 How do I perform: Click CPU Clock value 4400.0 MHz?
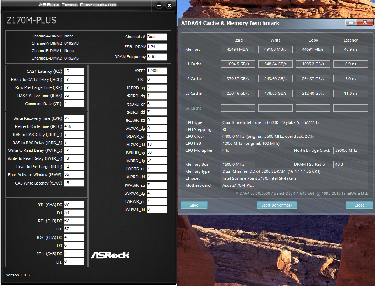(294, 136)
